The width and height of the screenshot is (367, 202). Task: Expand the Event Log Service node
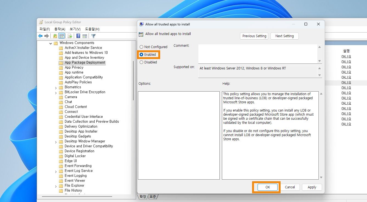tap(56, 171)
